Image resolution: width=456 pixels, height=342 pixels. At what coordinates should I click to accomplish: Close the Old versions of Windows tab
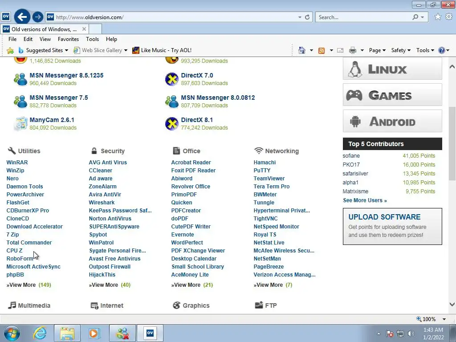click(x=84, y=29)
